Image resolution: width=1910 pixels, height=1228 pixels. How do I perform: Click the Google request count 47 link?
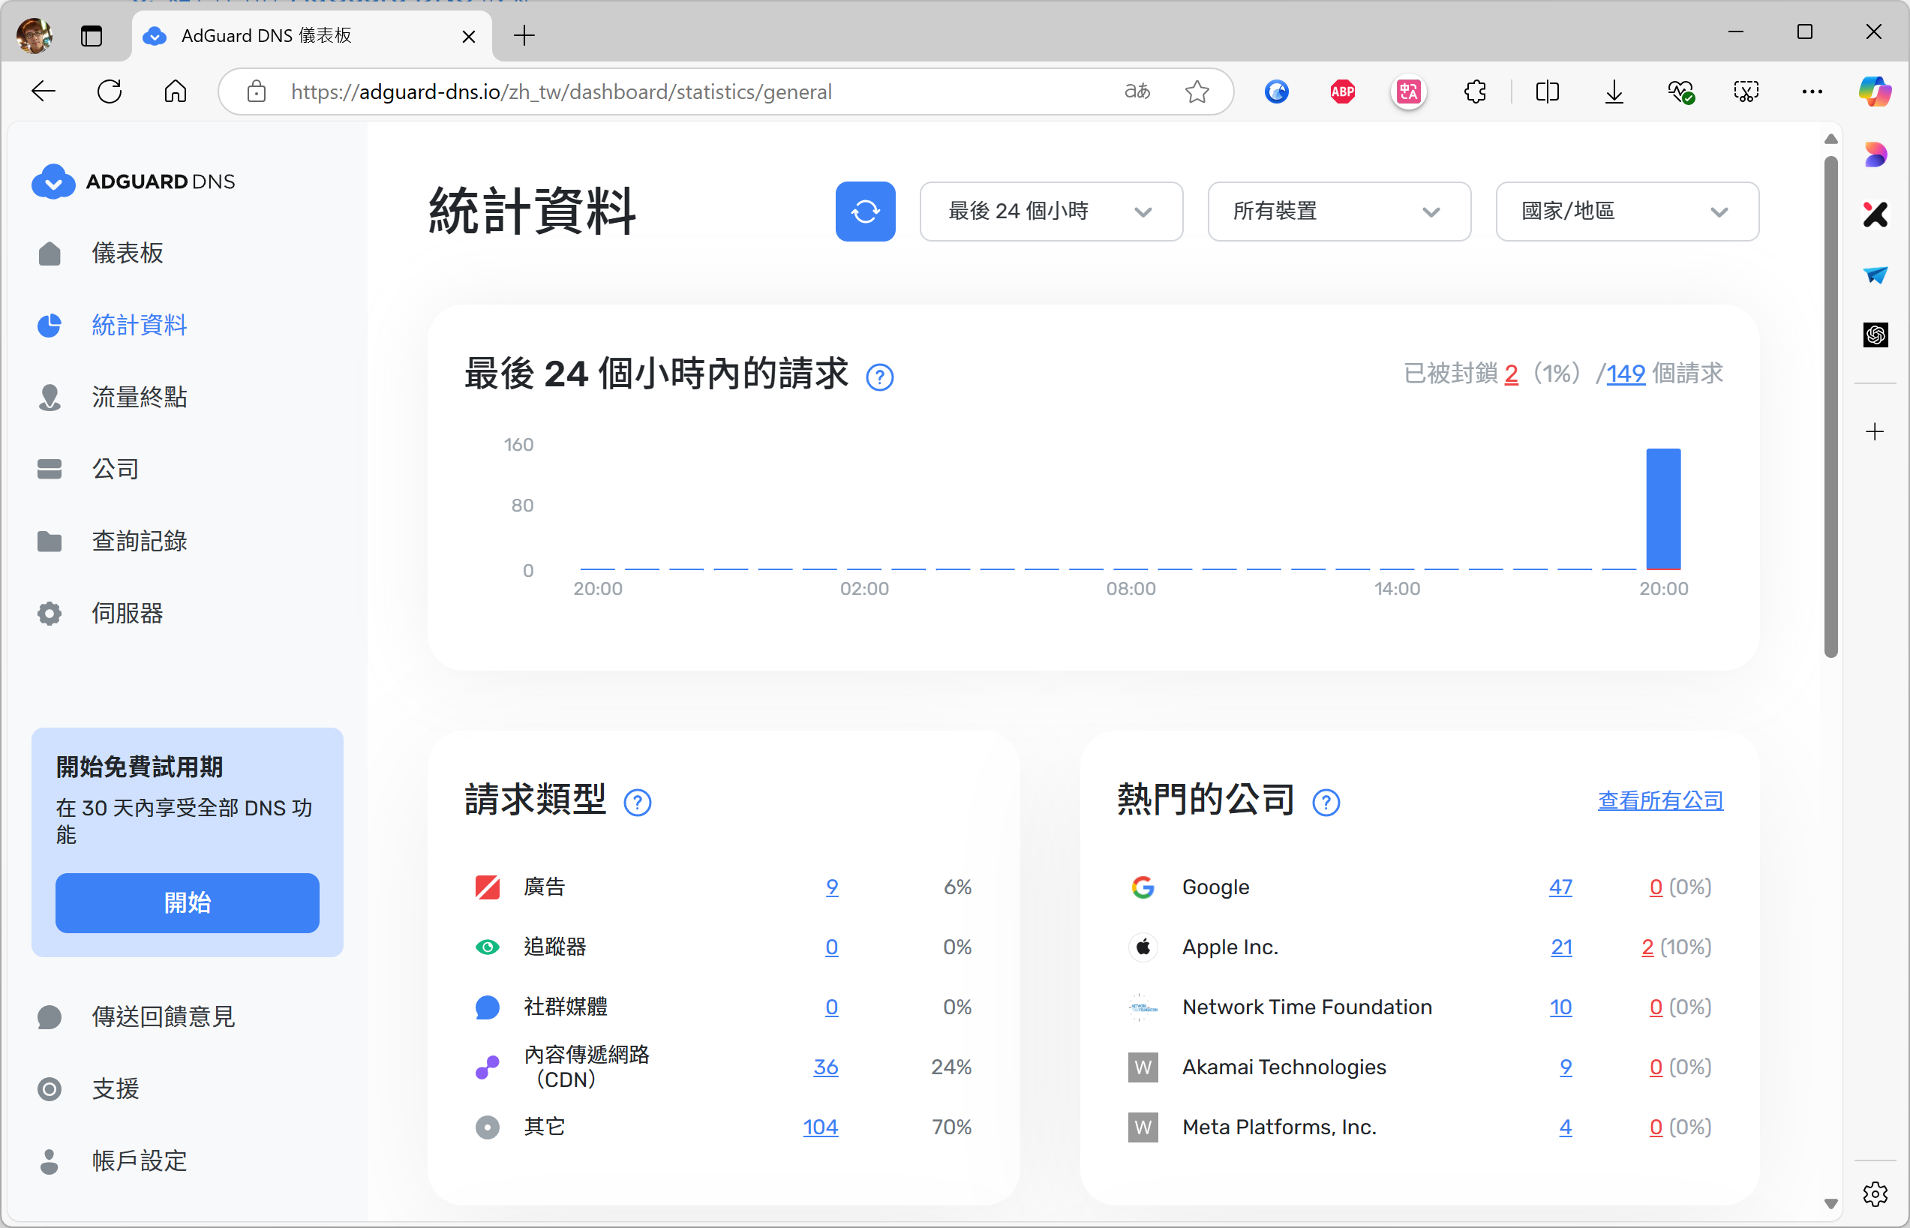1560,887
